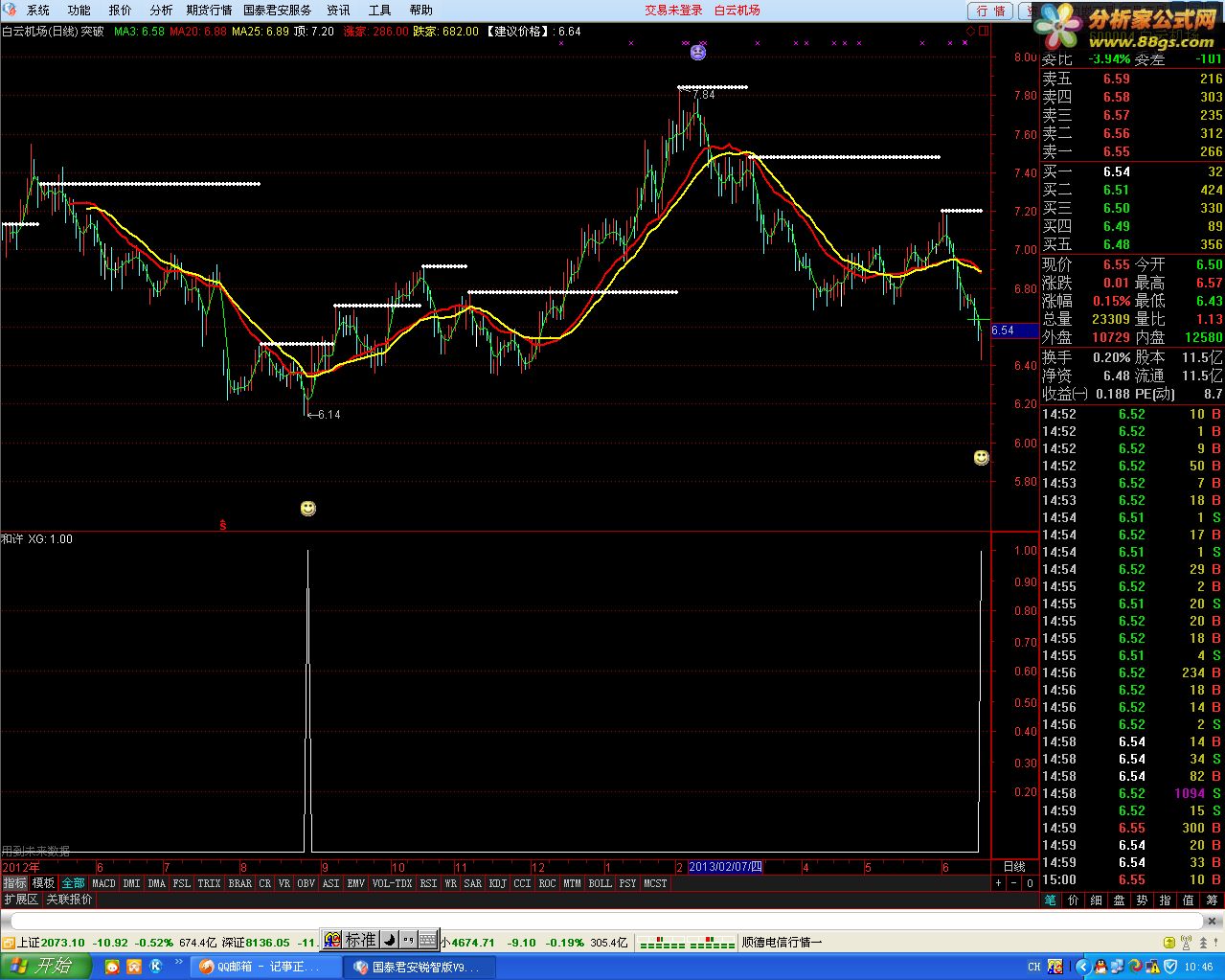
Task: Apply the OBV indicator
Action: coord(306,883)
